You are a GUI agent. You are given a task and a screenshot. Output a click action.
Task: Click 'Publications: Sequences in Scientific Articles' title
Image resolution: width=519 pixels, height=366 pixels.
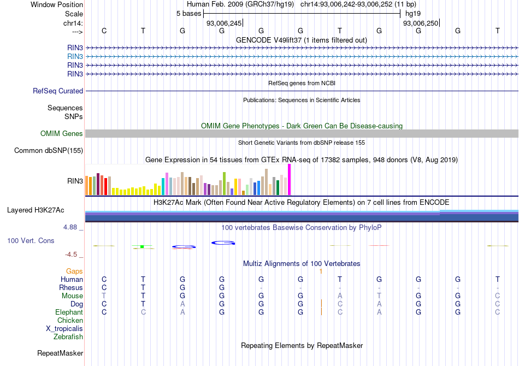(x=302, y=100)
